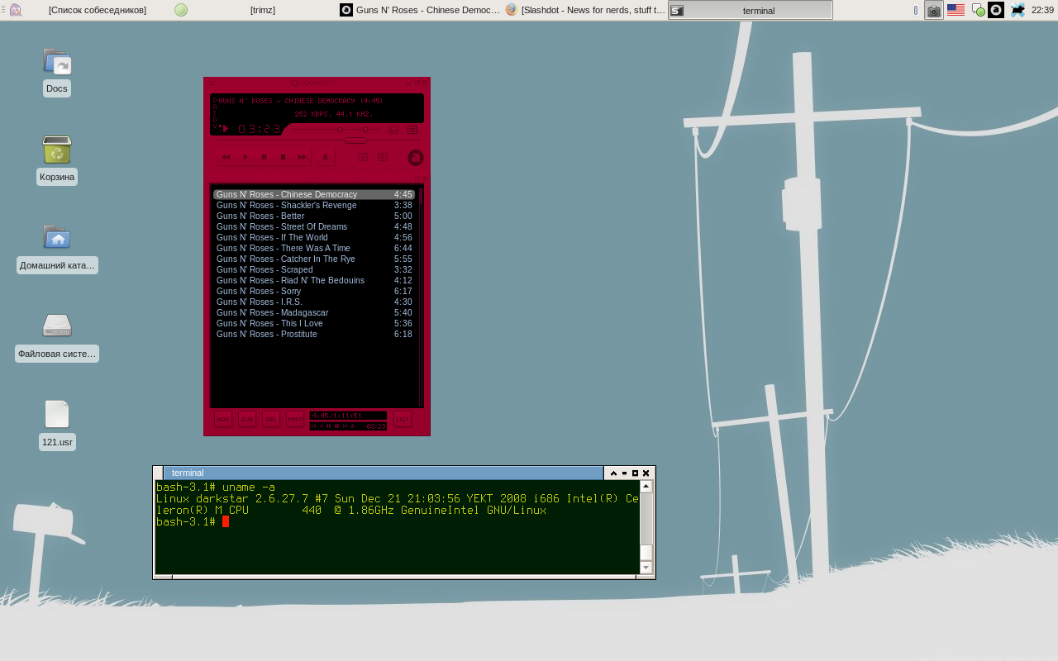Select playlist track Prostitute
The width and height of the screenshot is (1058, 661).
click(x=314, y=335)
